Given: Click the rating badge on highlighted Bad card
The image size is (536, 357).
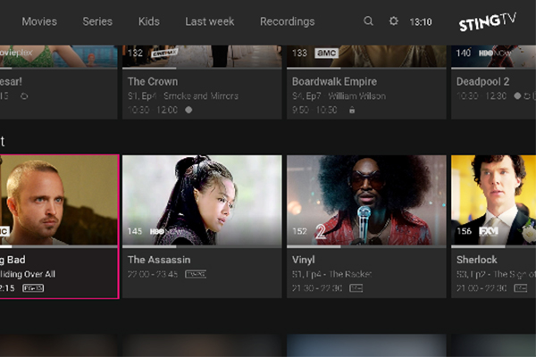Looking at the screenshot, I should [x=33, y=288].
